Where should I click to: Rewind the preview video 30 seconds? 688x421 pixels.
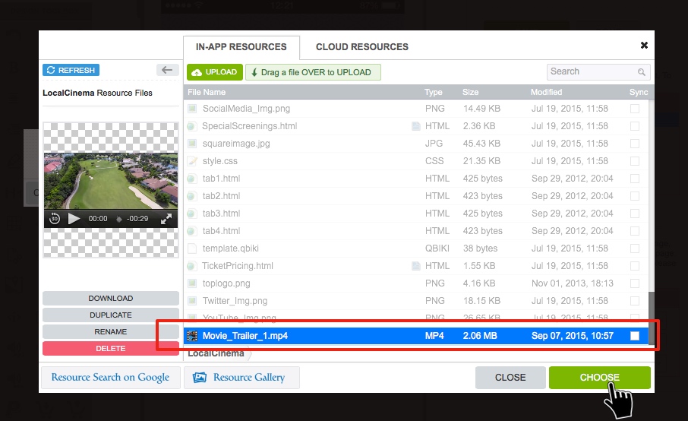(x=55, y=218)
